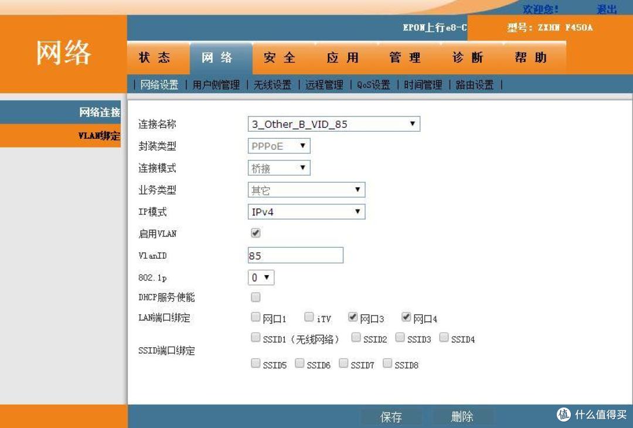Click the EPON上行e8-C label
This screenshot has height=428, width=633.
tap(435, 28)
